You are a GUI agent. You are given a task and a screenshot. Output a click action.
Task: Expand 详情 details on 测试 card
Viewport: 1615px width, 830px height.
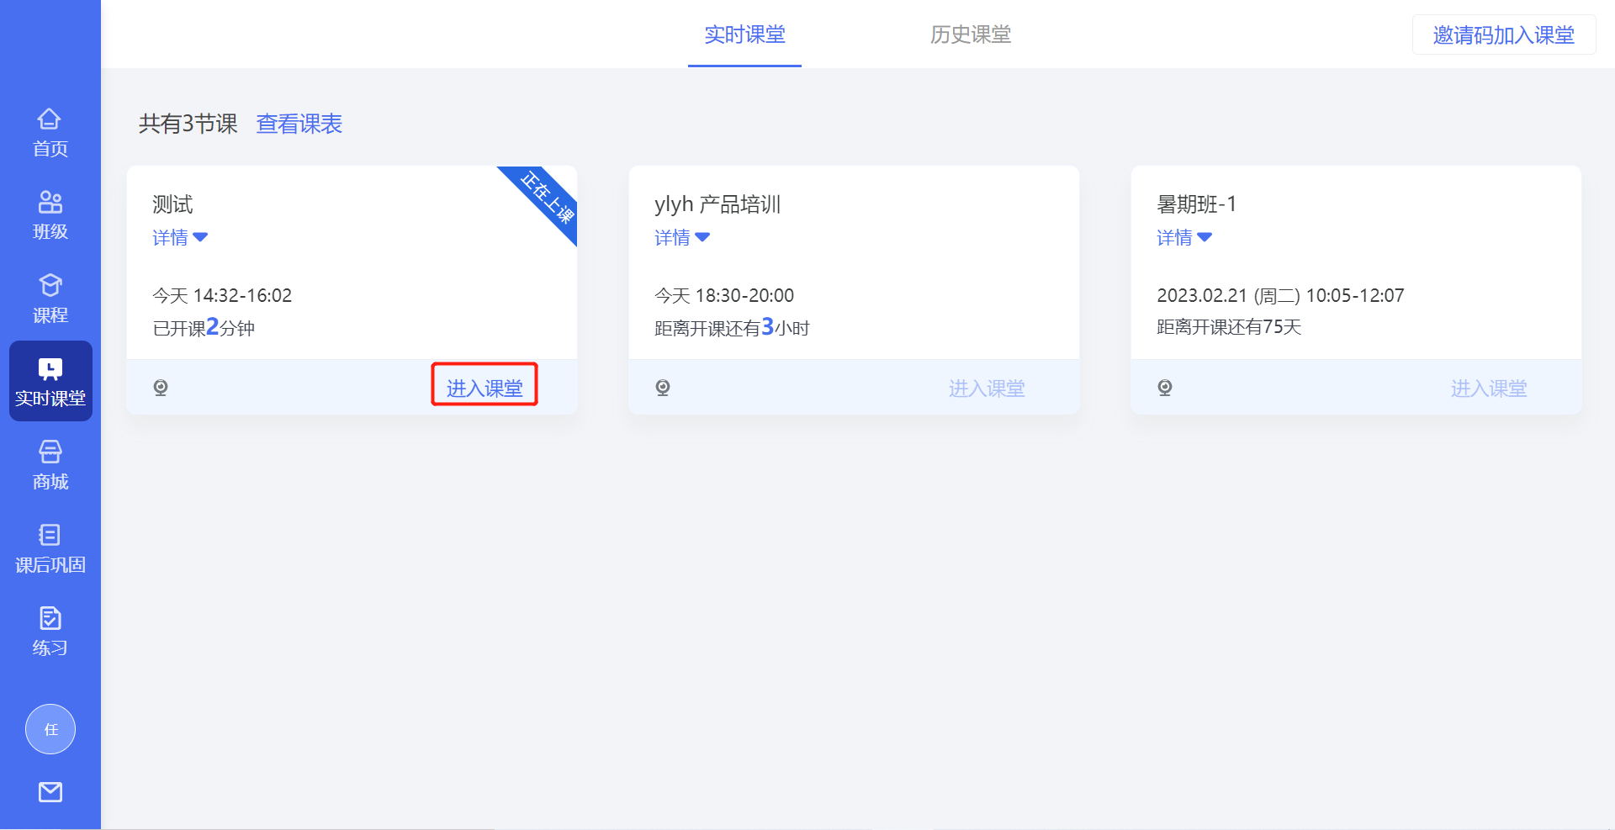click(179, 237)
